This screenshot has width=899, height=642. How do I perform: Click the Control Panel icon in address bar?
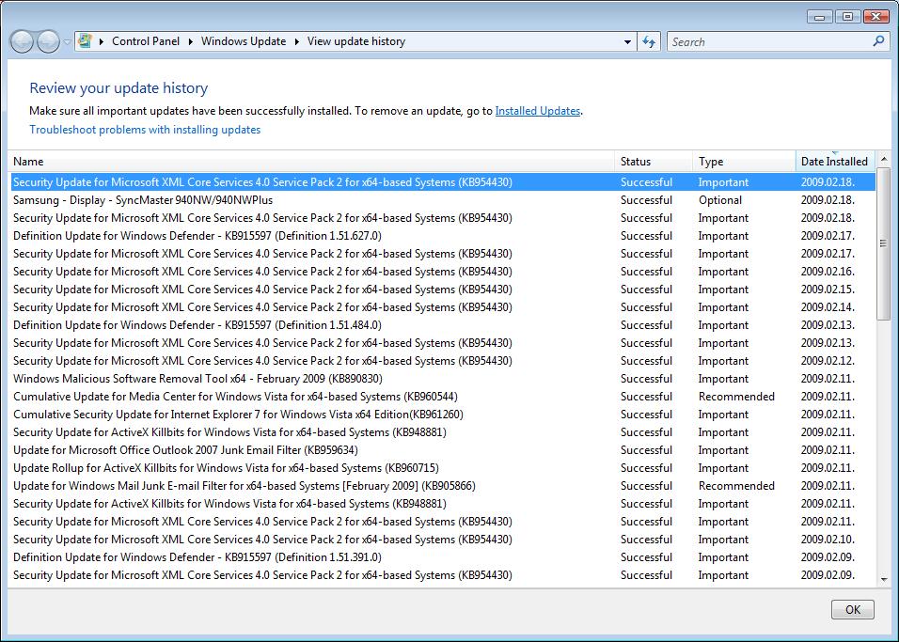pos(85,41)
